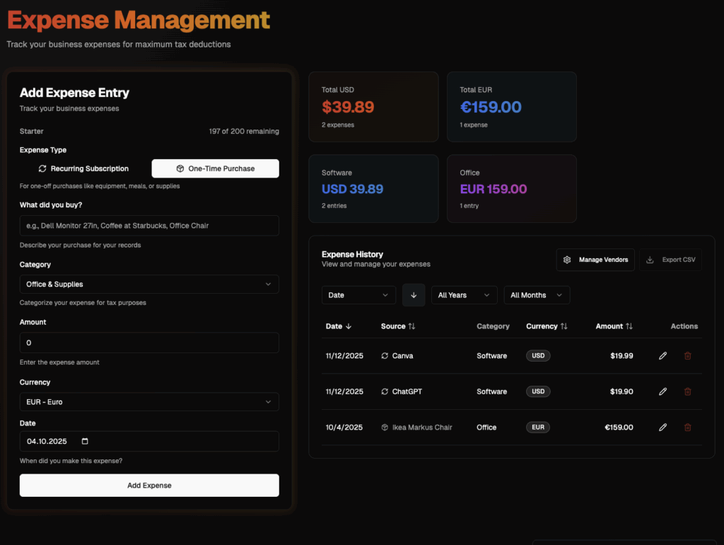The width and height of the screenshot is (724, 545).
Task: Click the download icon on Export CSV
Action: 650,260
